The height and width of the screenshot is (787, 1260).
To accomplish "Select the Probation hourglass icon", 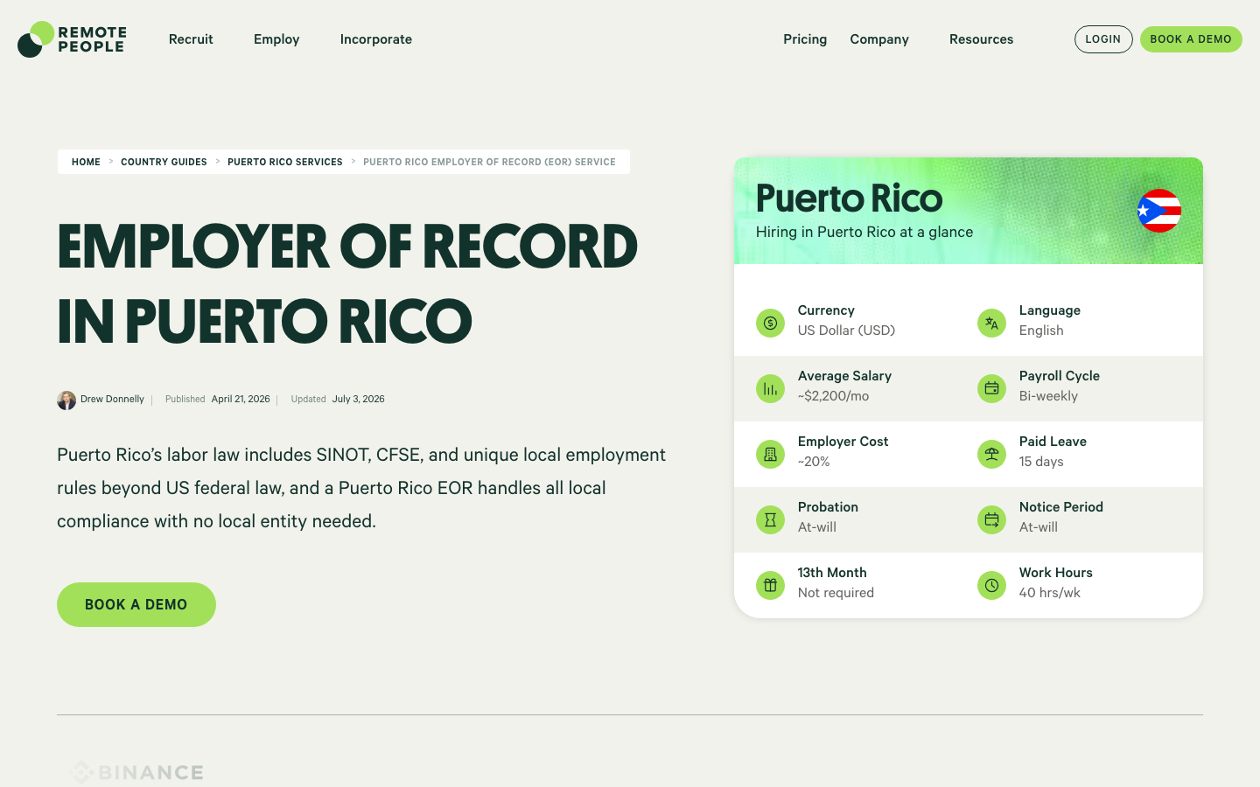I will coord(770,519).
